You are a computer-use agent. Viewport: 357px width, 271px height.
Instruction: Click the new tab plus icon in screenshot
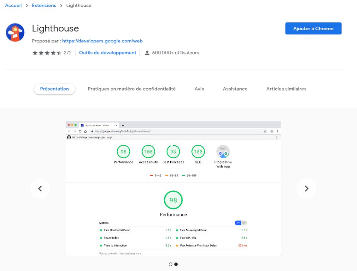[123, 125]
